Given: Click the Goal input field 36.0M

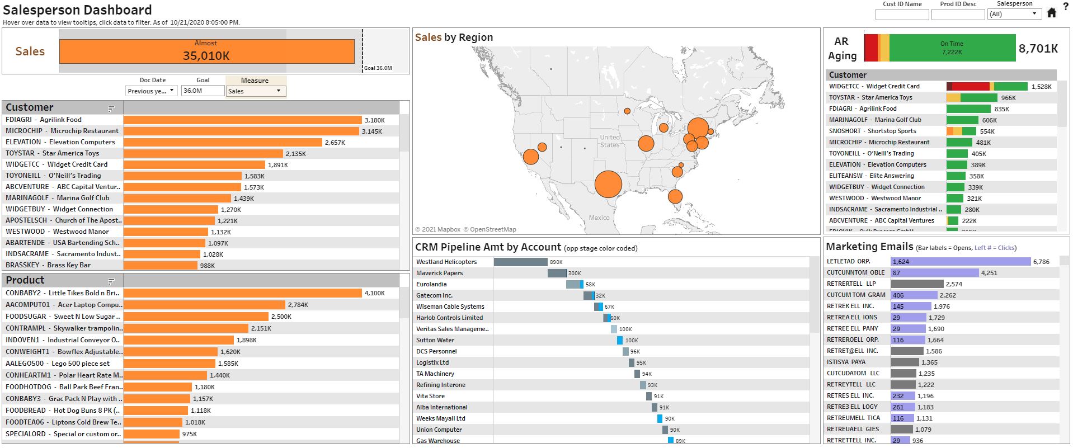Looking at the screenshot, I should pyautogui.click(x=203, y=91).
